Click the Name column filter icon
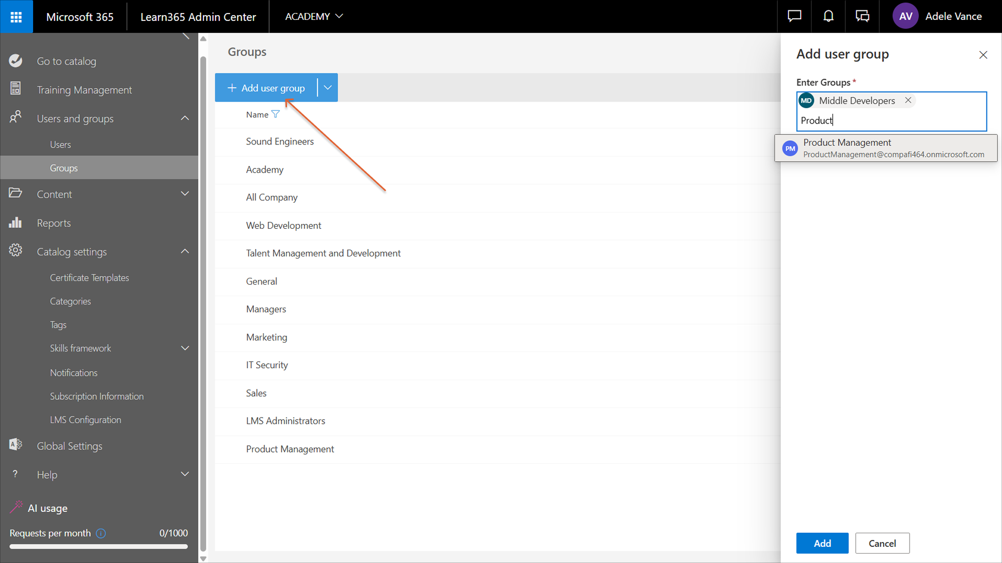The height and width of the screenshot is (563, 1002). pyautogui.click(x=276, y=114)
